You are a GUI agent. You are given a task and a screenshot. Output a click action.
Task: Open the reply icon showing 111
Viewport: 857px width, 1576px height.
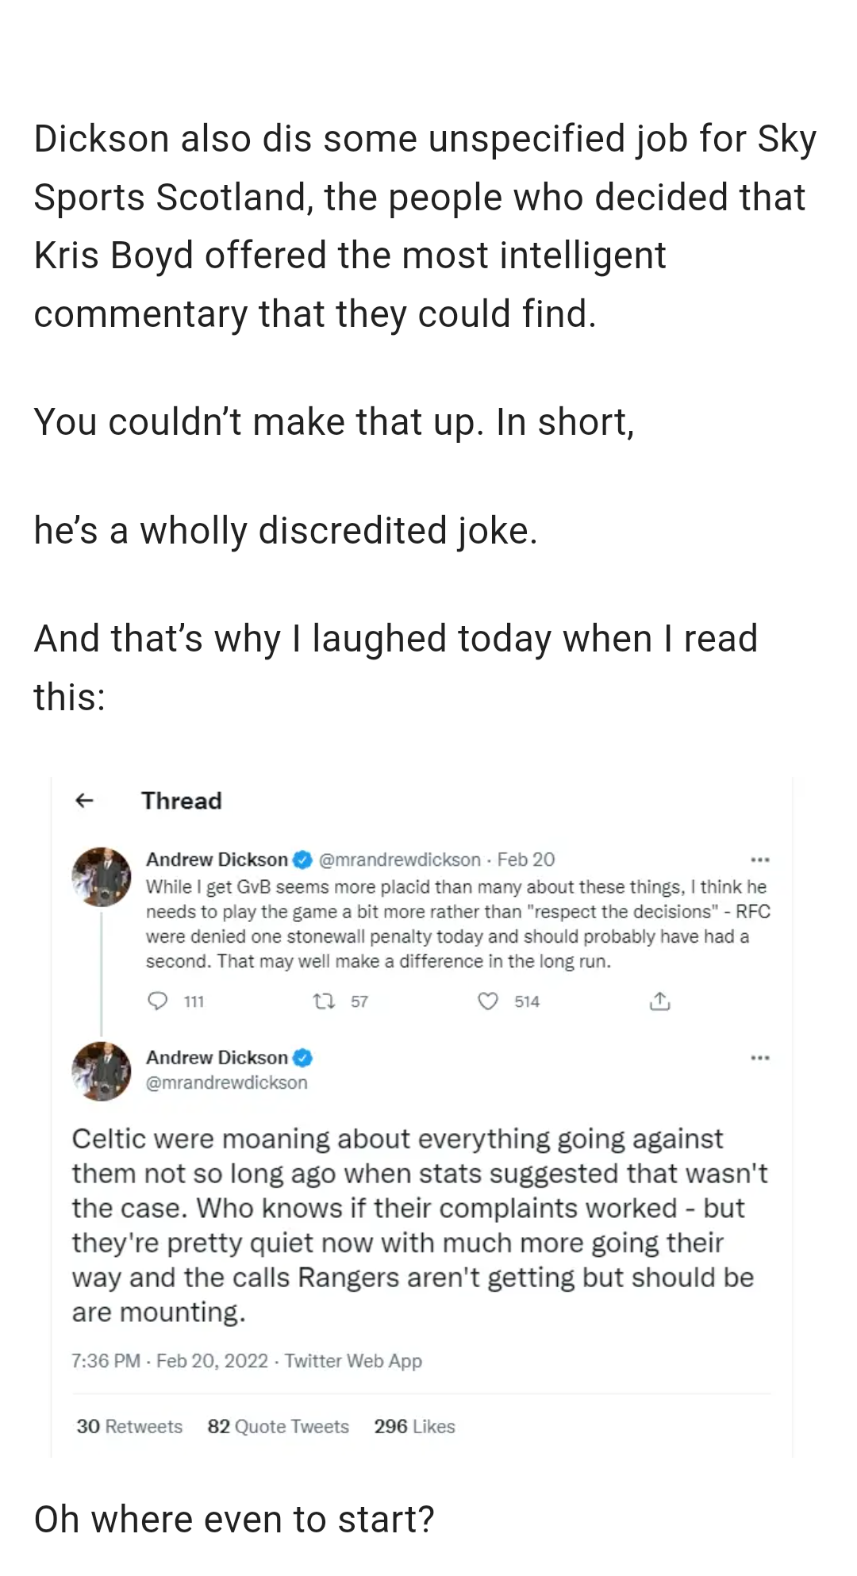(159, 1001)
